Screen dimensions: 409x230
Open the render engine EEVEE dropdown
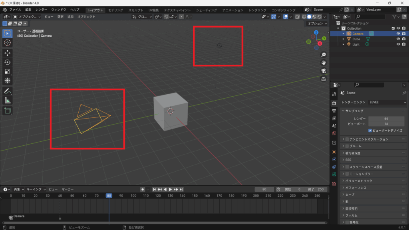tap(387, 102)
